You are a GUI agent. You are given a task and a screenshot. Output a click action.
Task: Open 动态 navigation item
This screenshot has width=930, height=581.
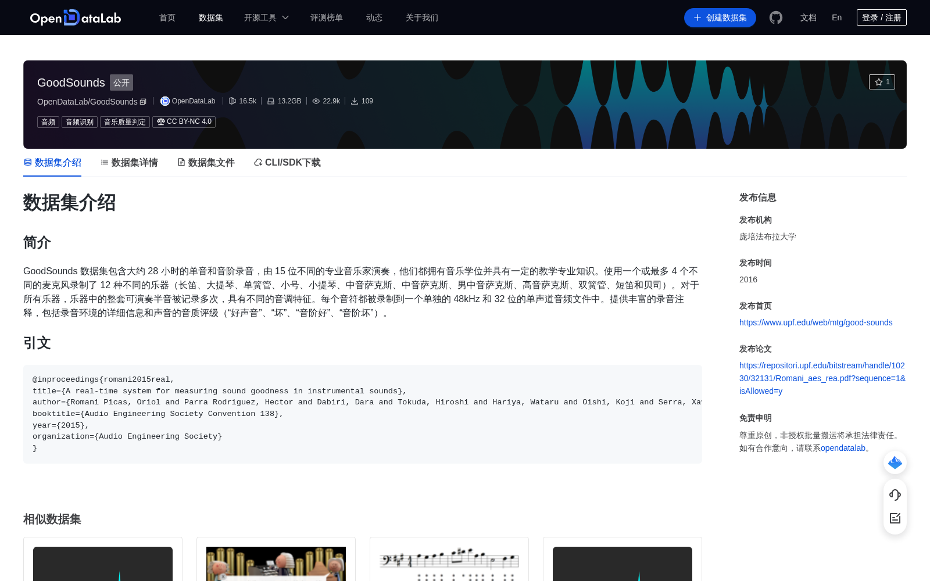coord(374,17)
